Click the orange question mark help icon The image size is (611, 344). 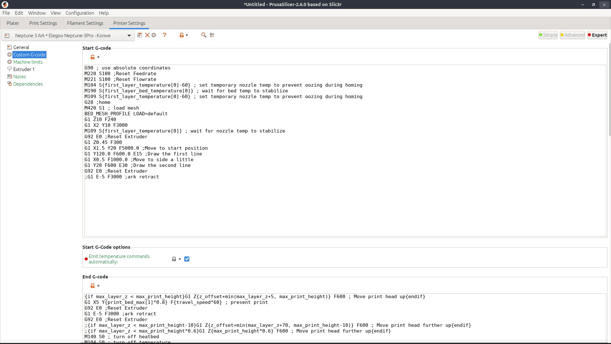165,35
